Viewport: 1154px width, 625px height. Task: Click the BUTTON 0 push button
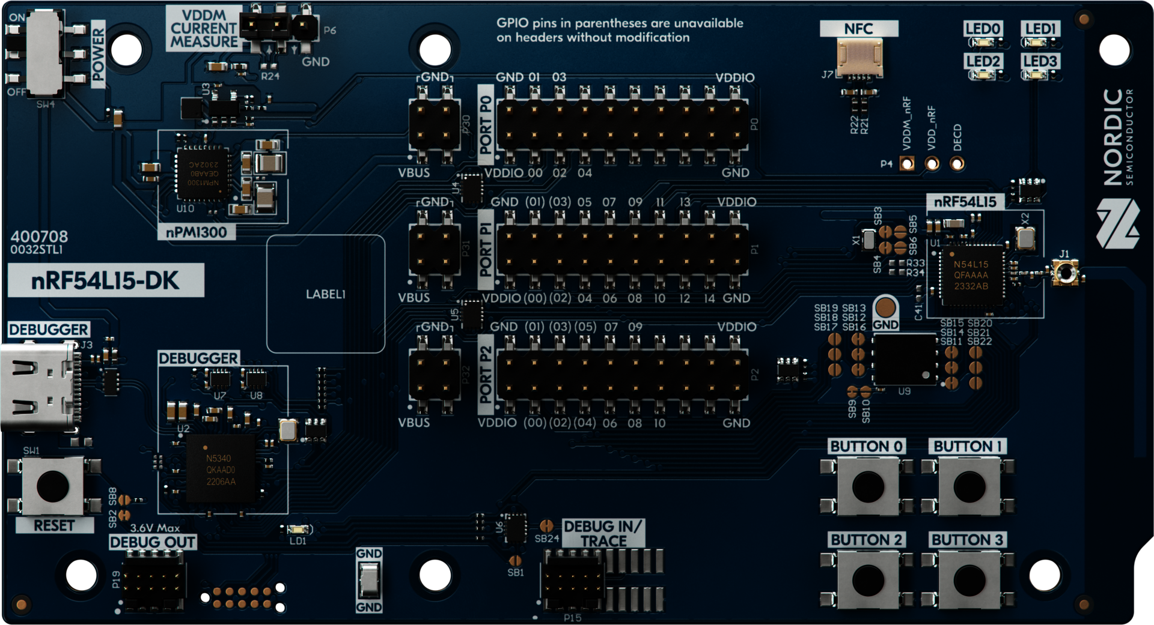pyautogui.click(x=867, y=486)
